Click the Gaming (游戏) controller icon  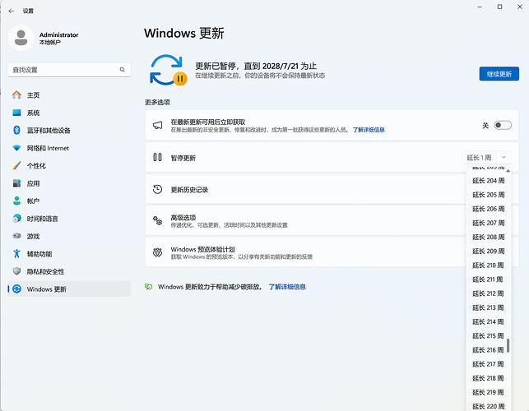point(16,236)
